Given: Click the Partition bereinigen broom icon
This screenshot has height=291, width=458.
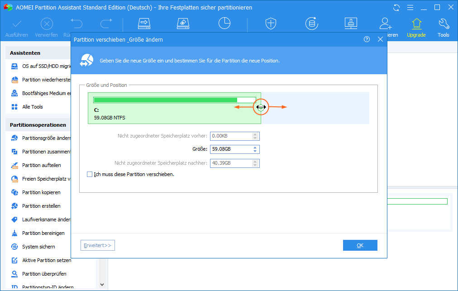Looking at the screenshot, I should coord(14,233).
